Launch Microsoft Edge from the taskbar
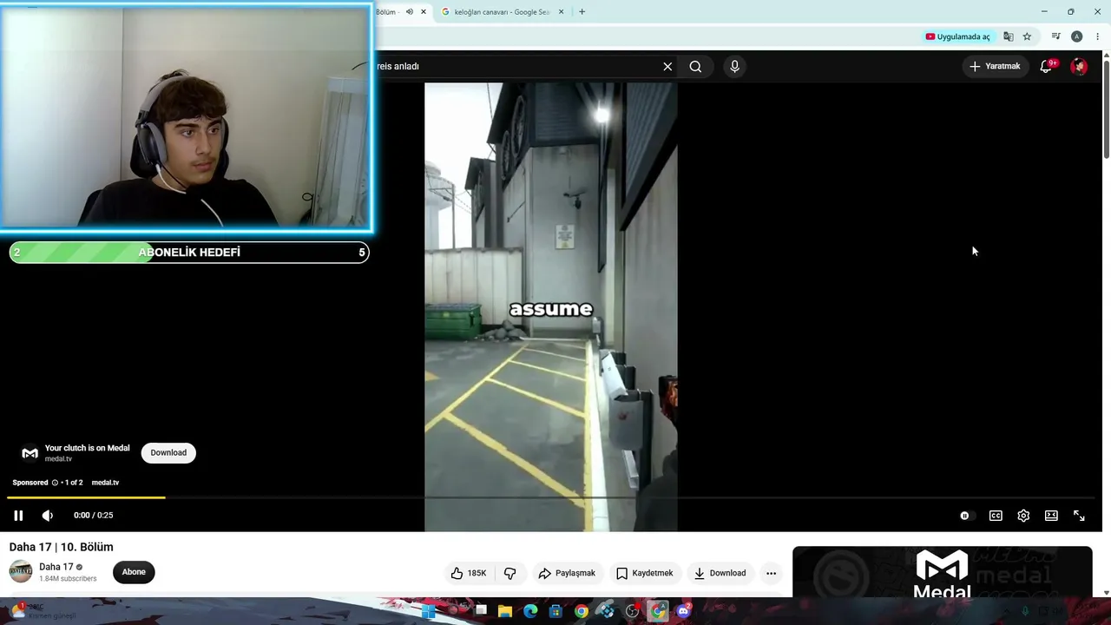Image resolution: width=1111 pixels, height=625 pixels. (530, 611)
